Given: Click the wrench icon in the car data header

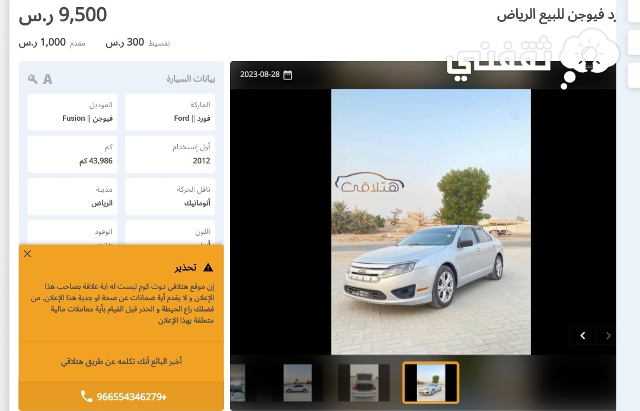Looking at the screenshot, I should (x=33, y=79).
